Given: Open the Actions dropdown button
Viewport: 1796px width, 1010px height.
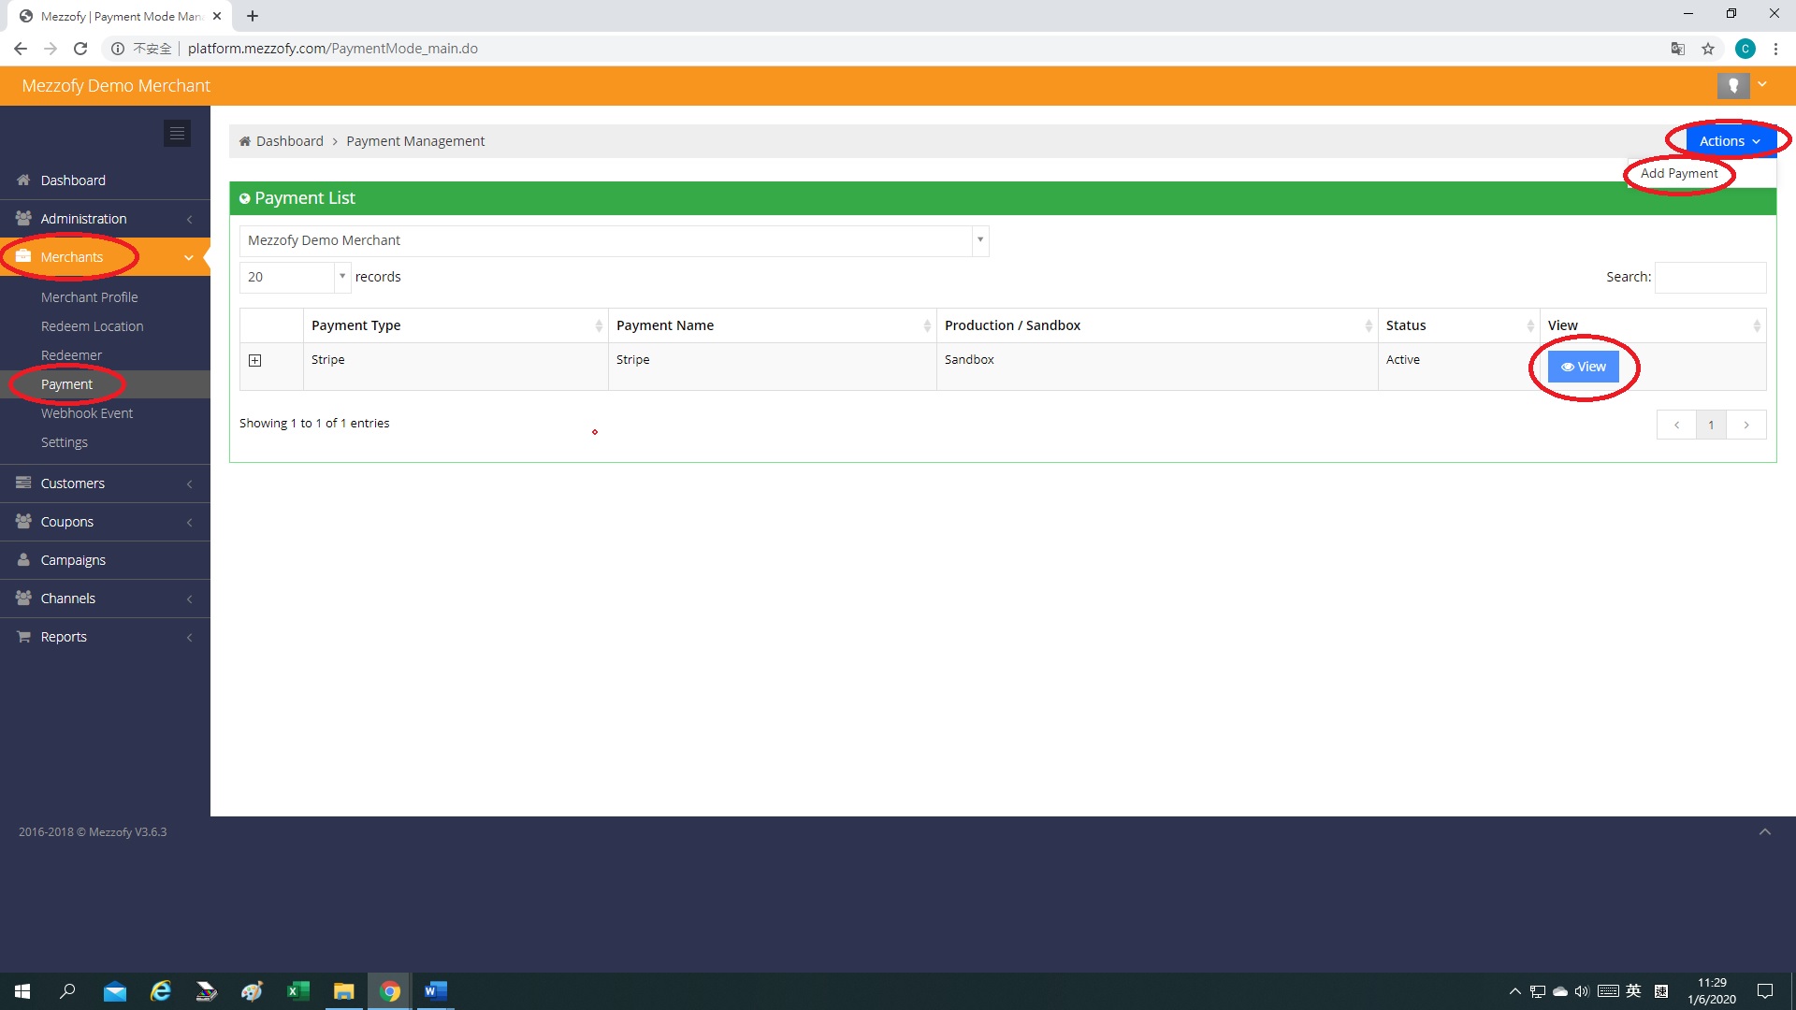Looking at the screenshot, I should click(1730, 141).
